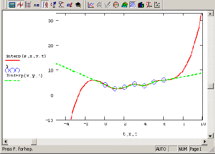
Task: Click the AUTO indicator in status bar
Action: click(161, 149)
